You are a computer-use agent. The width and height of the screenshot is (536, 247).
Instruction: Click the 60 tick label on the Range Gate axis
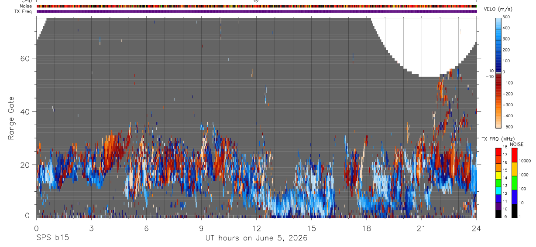pyautogui.click(x=25, y=58)
